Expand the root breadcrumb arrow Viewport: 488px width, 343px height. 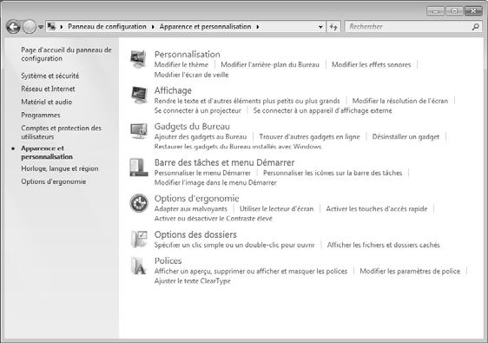[x=62, y=27]
